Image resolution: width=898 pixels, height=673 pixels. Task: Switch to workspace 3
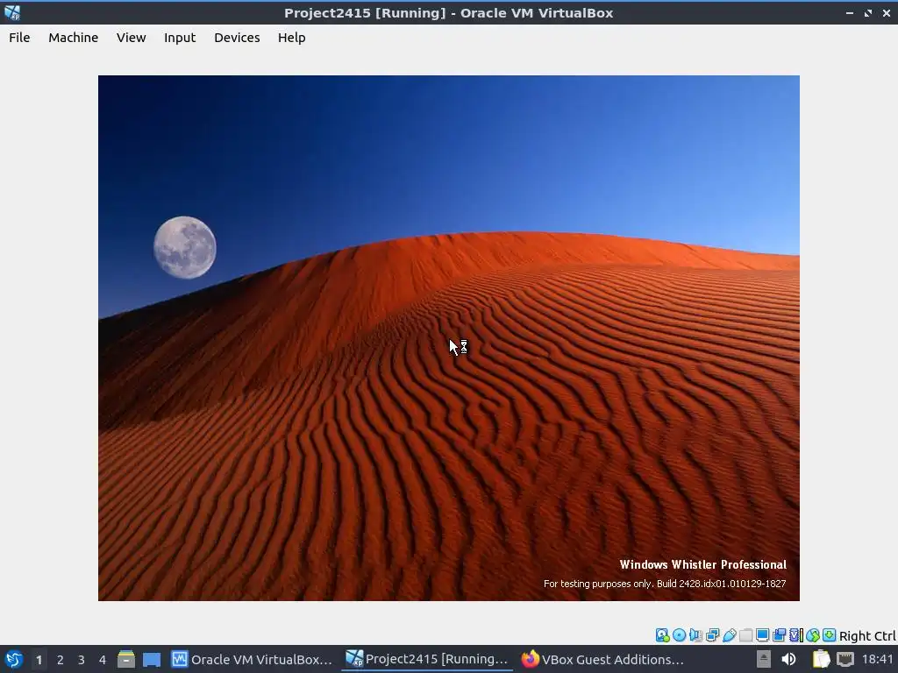(82, 660)
